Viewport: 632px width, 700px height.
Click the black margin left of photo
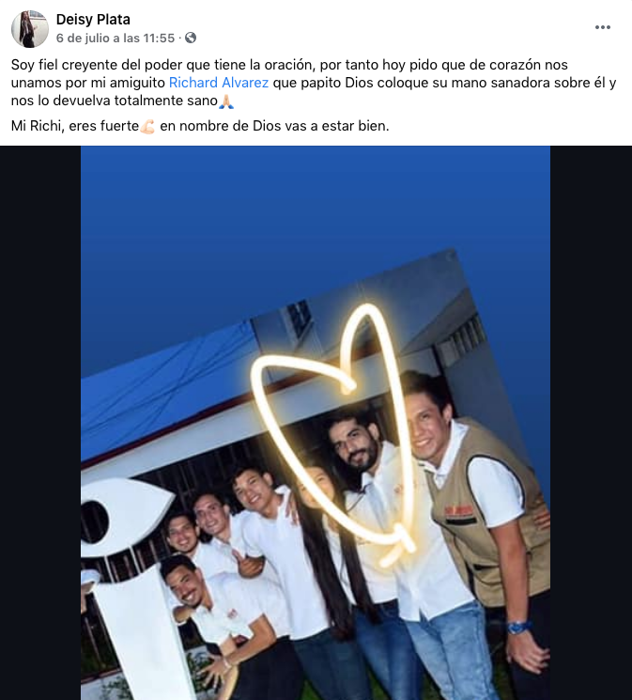click(x=40, y=423)
